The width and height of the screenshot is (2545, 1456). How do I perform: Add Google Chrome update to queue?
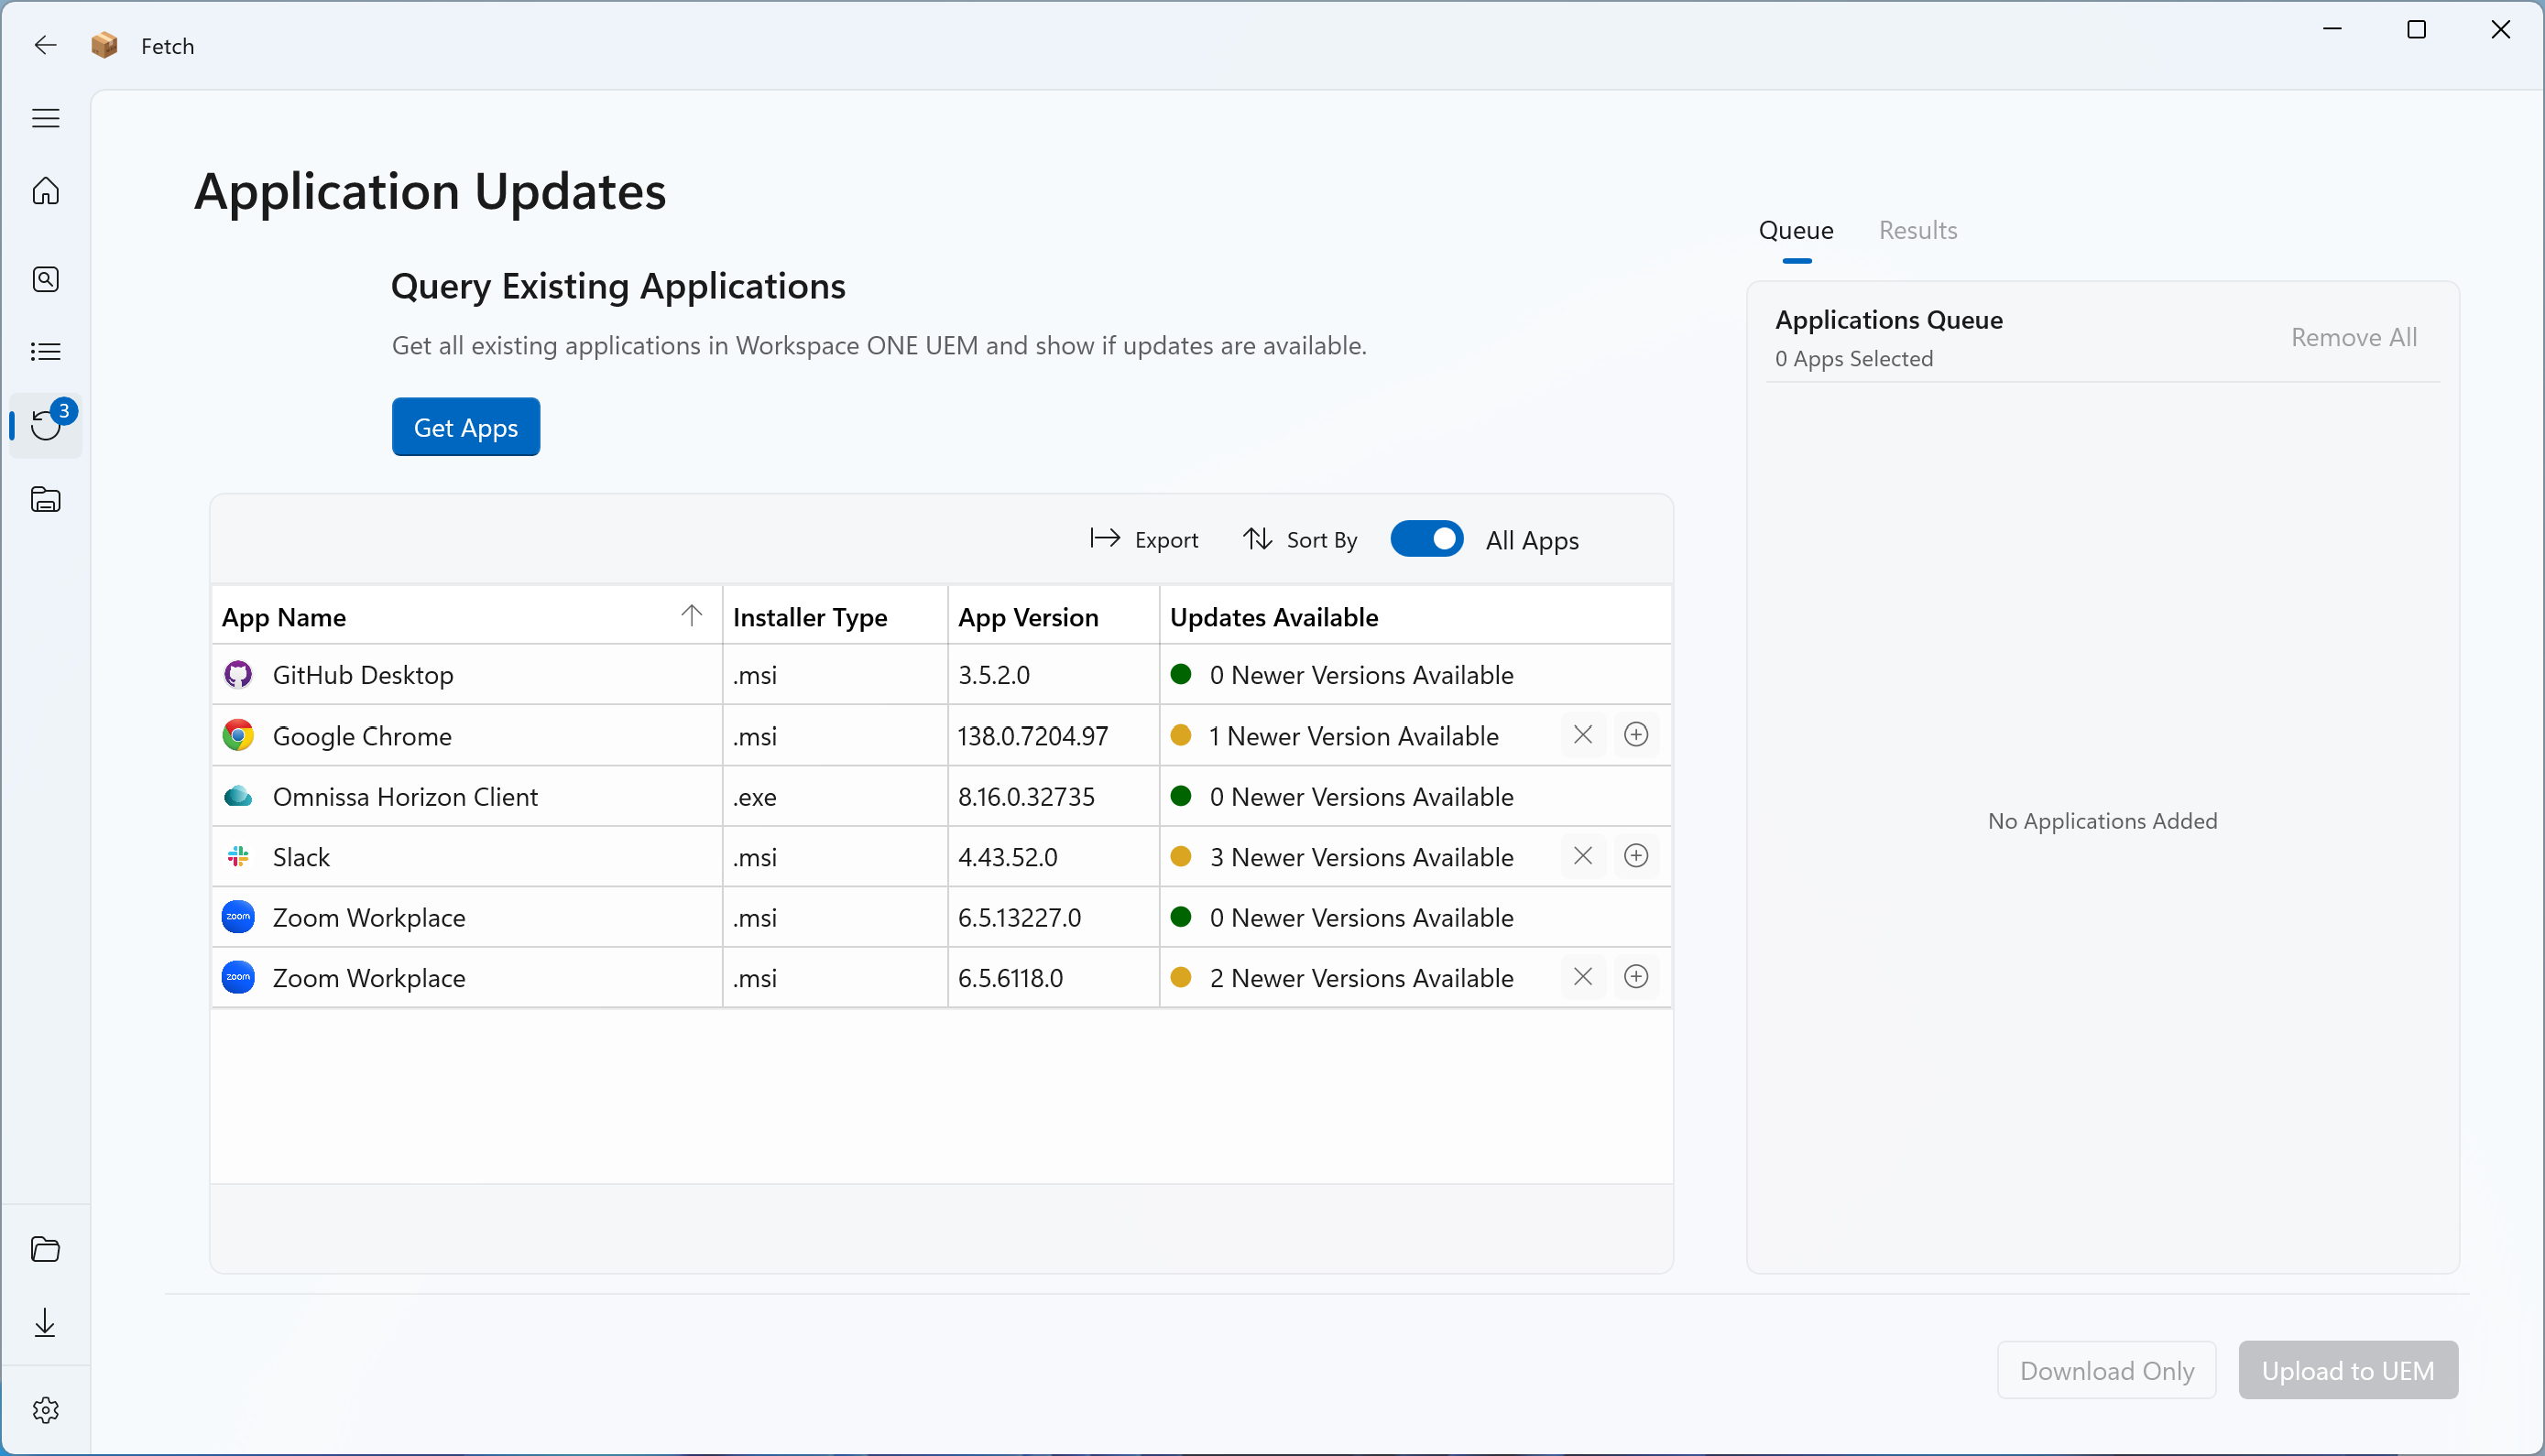(1635, 735)
